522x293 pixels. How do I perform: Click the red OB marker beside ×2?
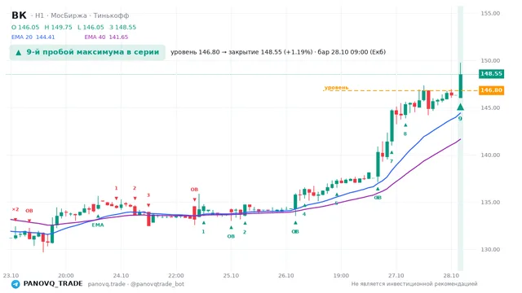29,211
